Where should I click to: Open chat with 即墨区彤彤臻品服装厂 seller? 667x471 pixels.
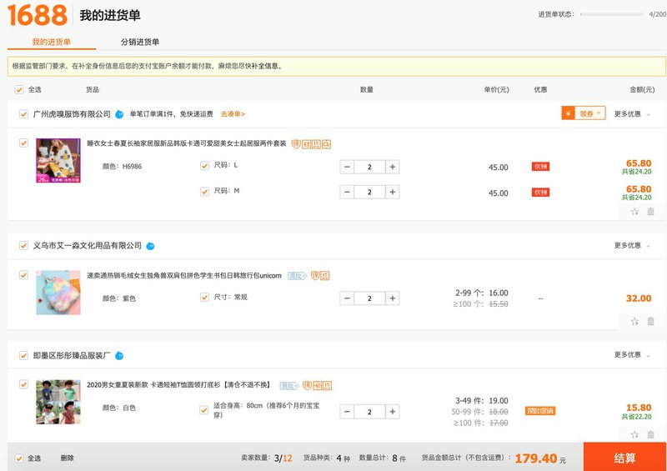119,356
